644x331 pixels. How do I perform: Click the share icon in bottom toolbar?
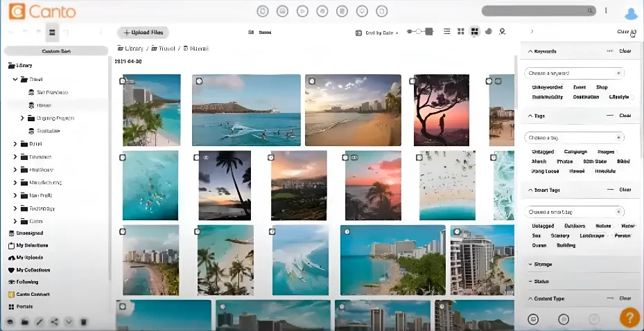pos(54,322)
